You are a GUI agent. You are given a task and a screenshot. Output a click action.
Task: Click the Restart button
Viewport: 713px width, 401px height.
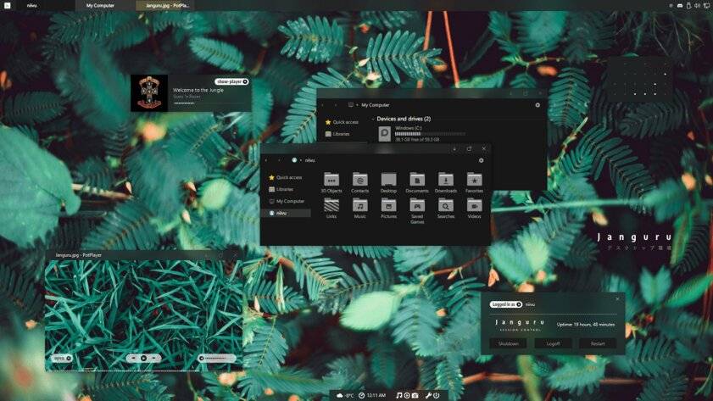[x=598, y=343]
